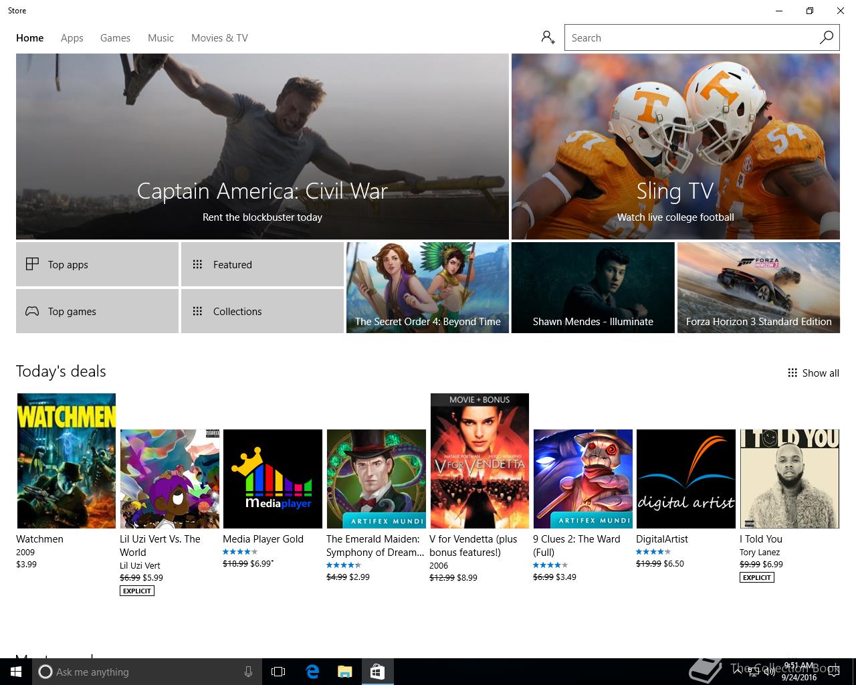Open the Movies & TV tab
The width and height of the screenshot is (856, 685).
click(x=219, y=37)
